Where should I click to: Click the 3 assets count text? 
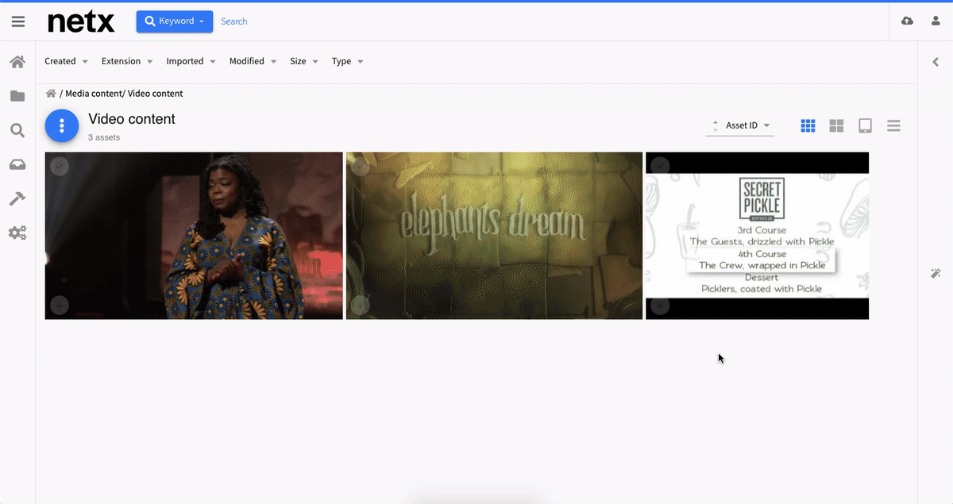point(104,137)
